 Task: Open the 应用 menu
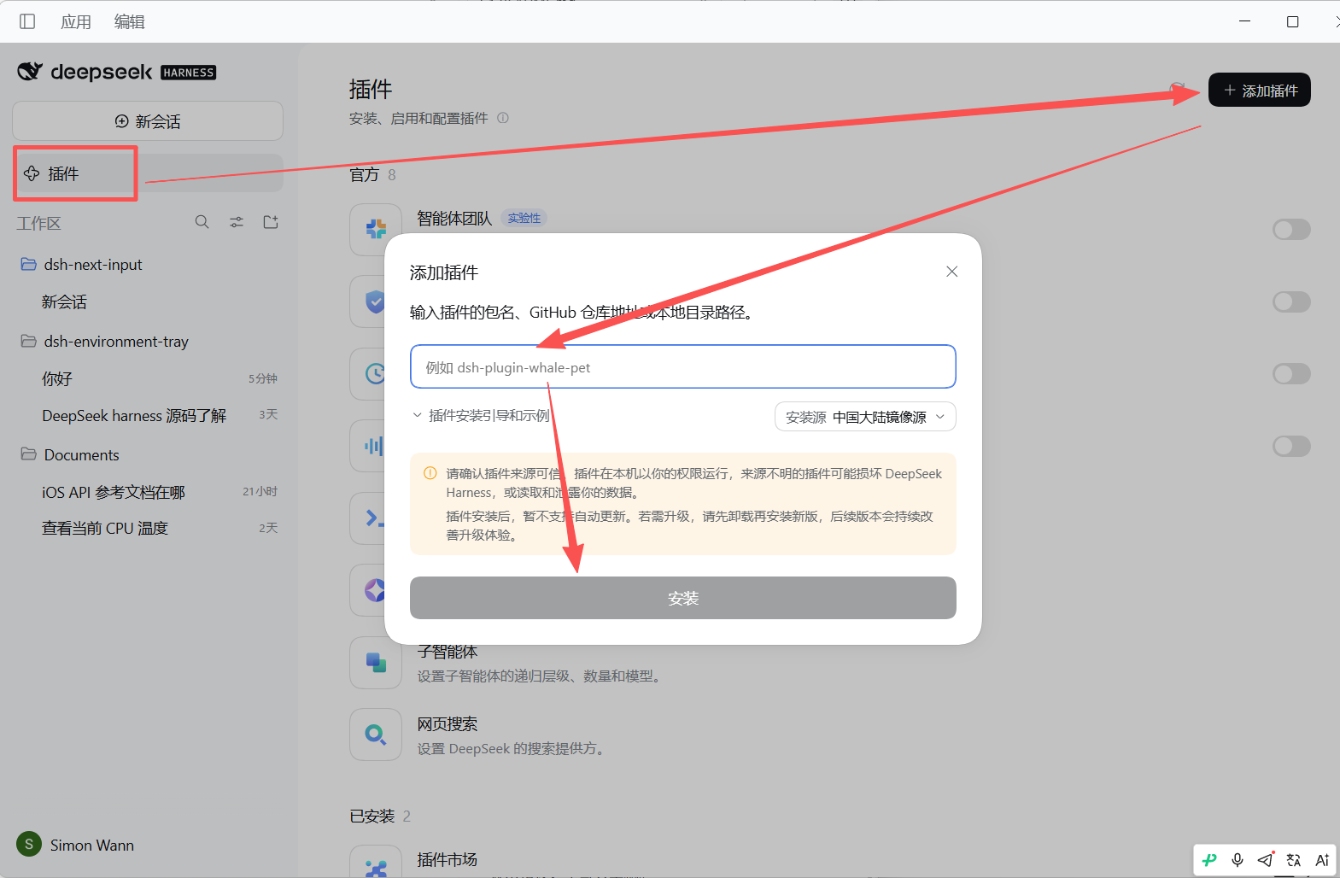click(76, 21)
